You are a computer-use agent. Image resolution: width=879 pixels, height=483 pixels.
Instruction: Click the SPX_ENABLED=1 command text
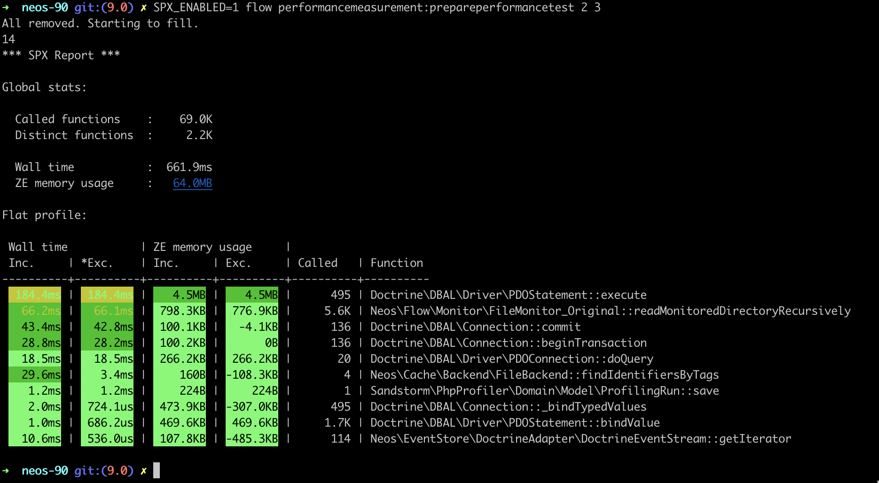[196, 8]
